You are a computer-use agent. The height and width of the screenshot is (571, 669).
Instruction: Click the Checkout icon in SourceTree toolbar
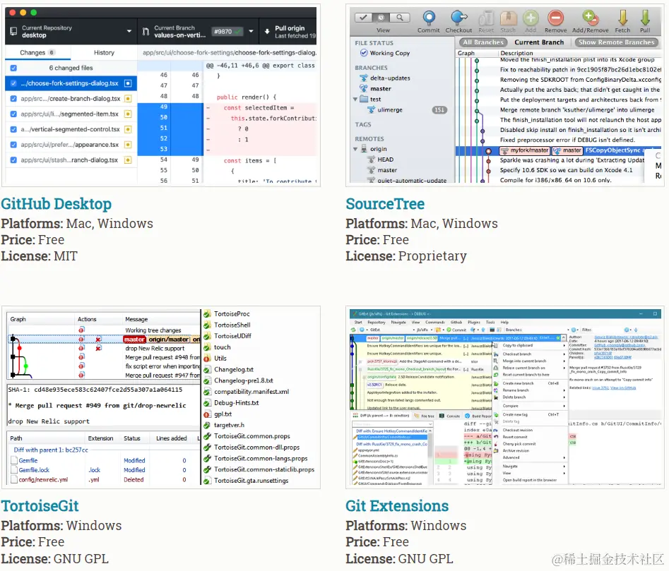tap(458, 18)
